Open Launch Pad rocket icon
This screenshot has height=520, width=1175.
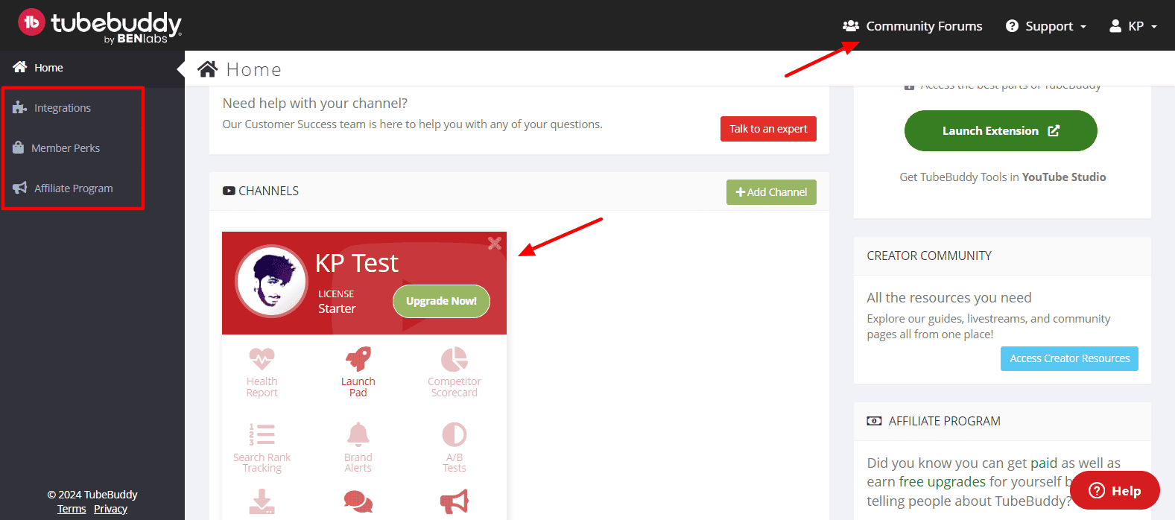tap(358, 359)
